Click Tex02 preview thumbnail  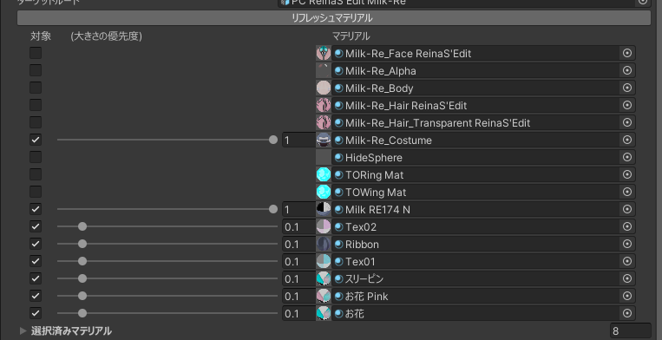(324, 226)
